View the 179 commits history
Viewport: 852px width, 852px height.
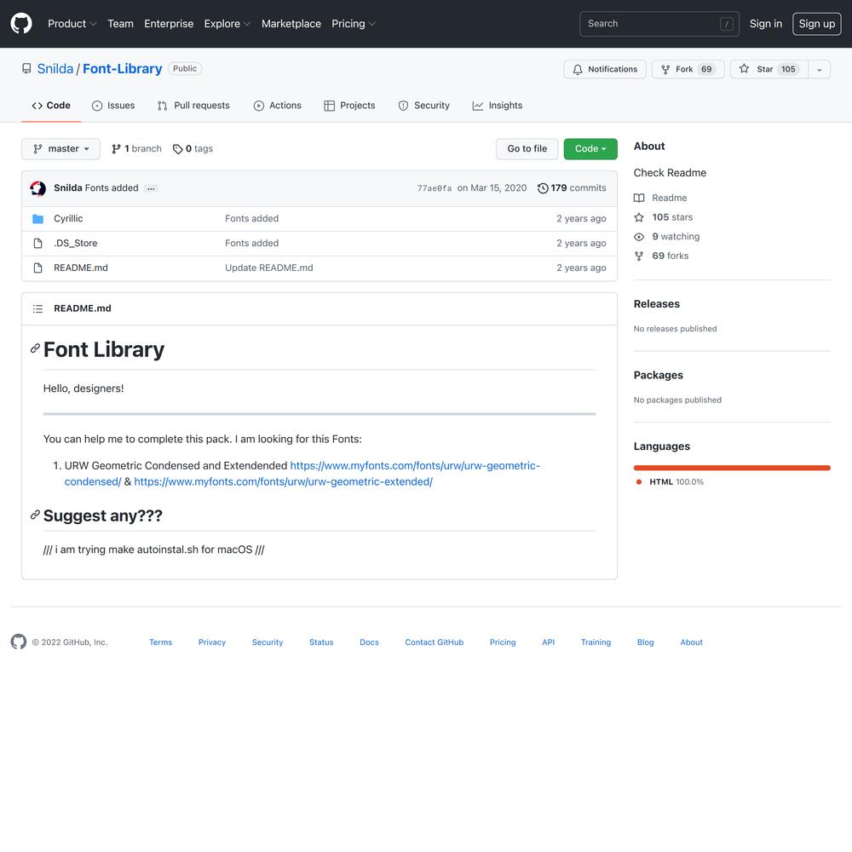click(x=572, y=188)
